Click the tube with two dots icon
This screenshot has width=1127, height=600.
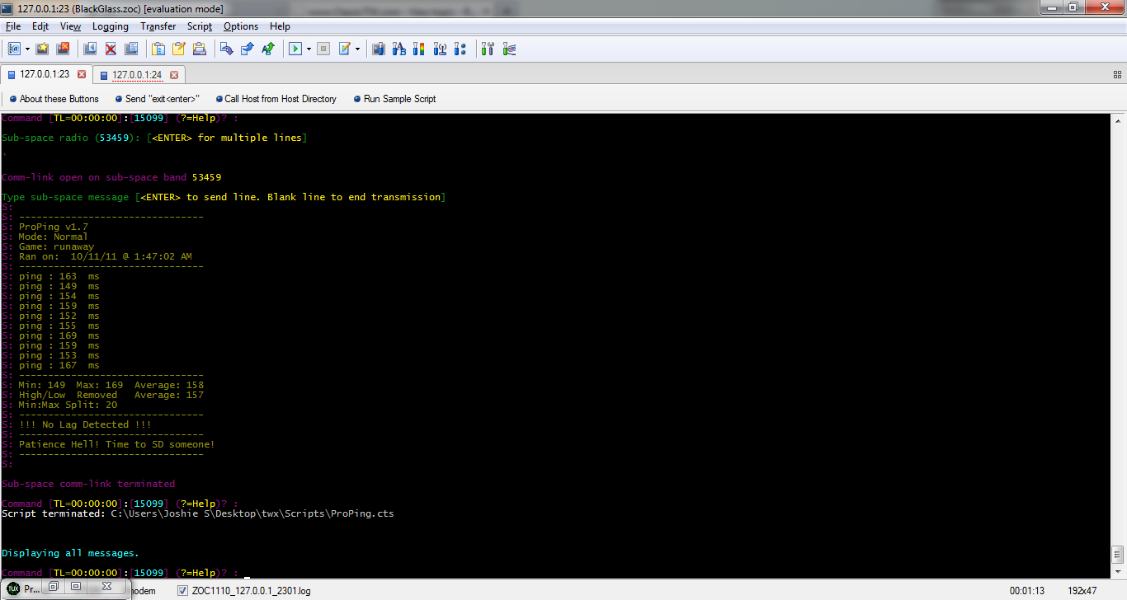460,49
